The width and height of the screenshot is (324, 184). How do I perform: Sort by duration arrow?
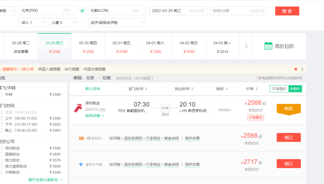[226, 89]
